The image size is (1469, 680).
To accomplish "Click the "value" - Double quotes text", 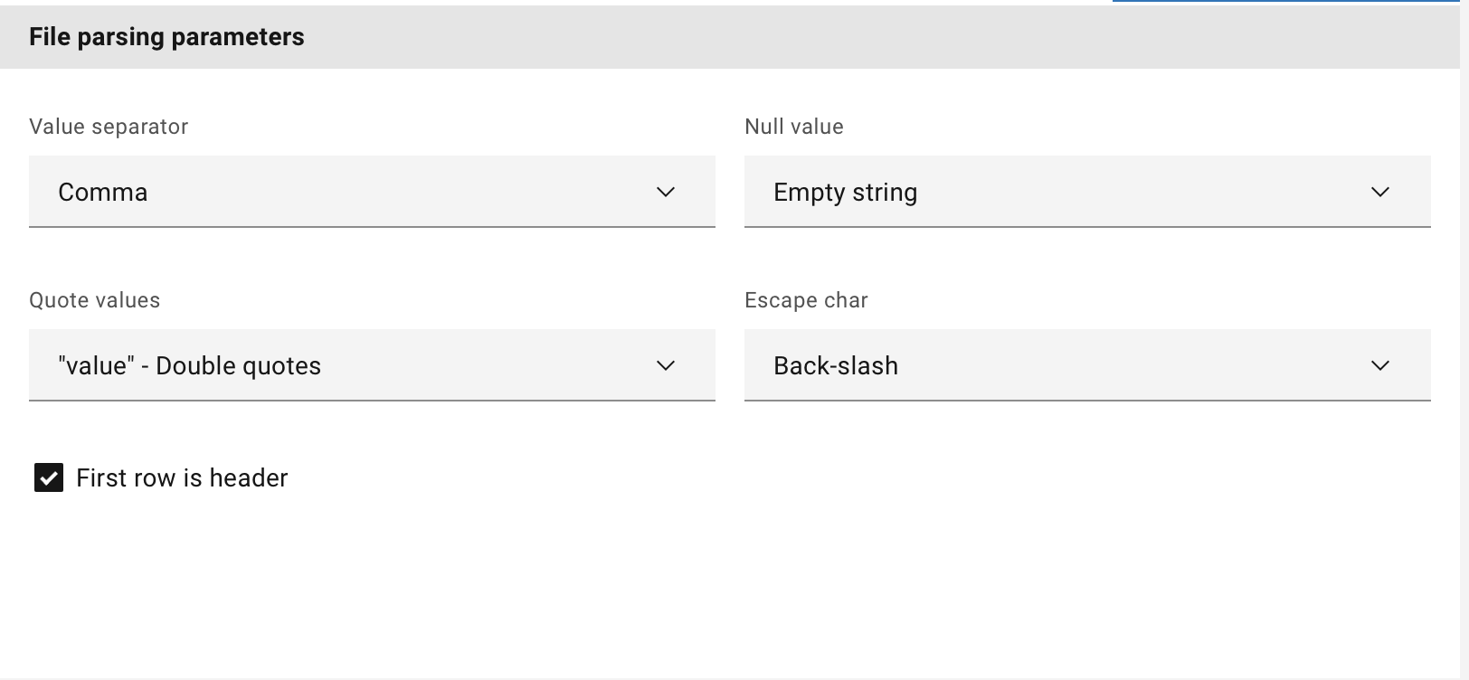I will (x=189, y=365).
